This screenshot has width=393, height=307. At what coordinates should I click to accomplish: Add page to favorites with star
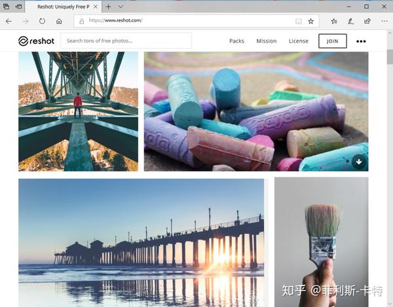(310, 21)
